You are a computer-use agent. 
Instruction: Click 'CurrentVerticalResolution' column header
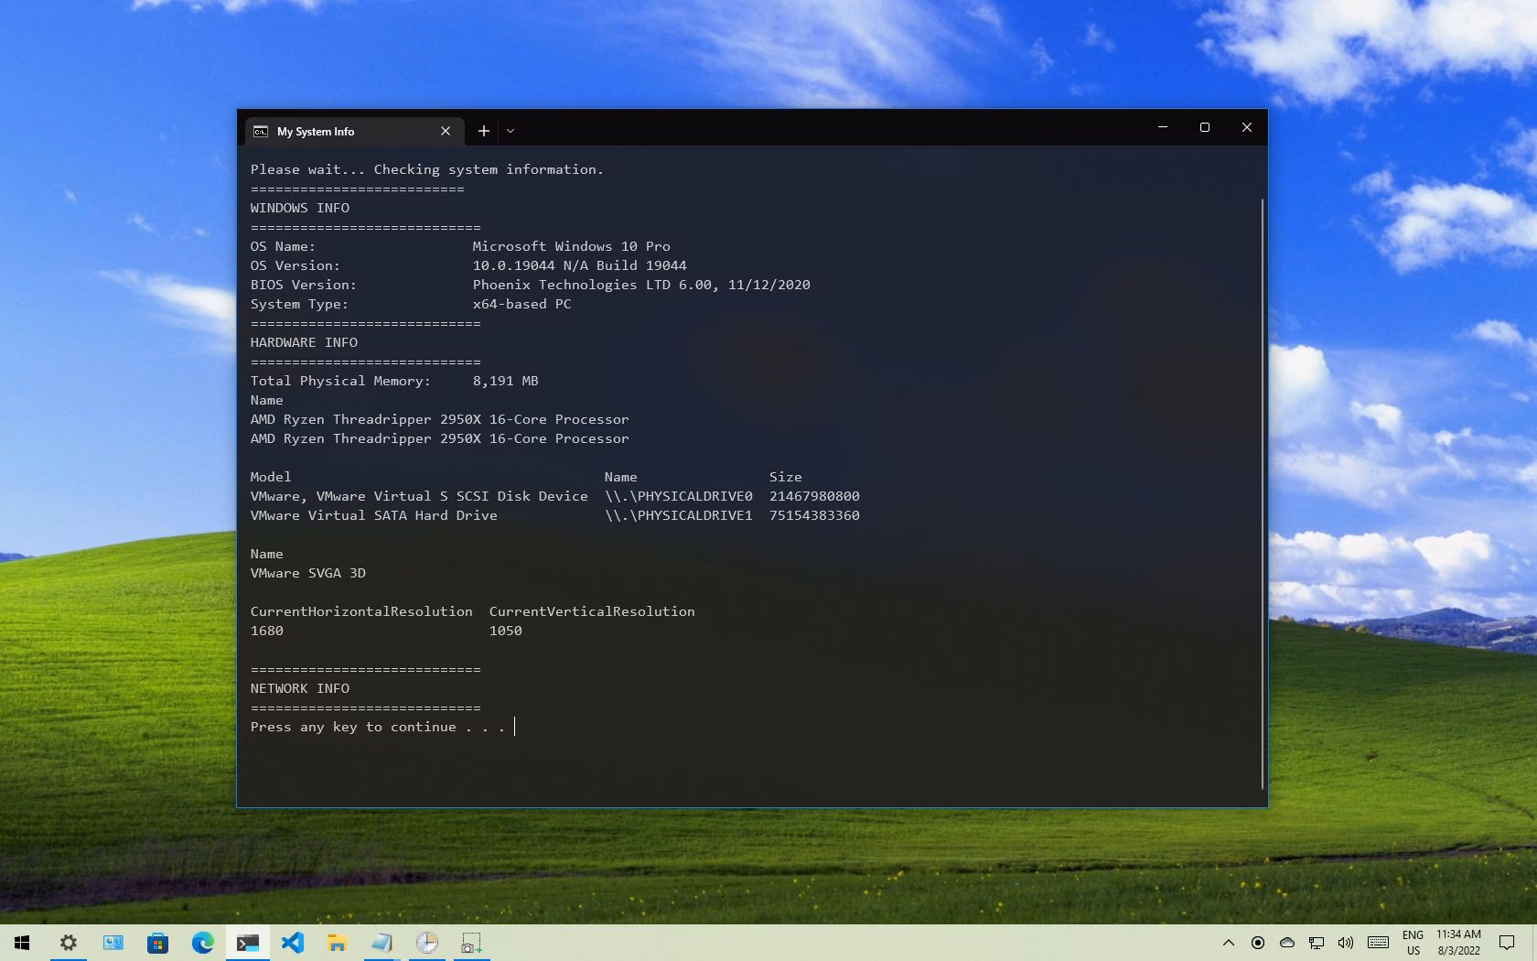pos(592,611)
